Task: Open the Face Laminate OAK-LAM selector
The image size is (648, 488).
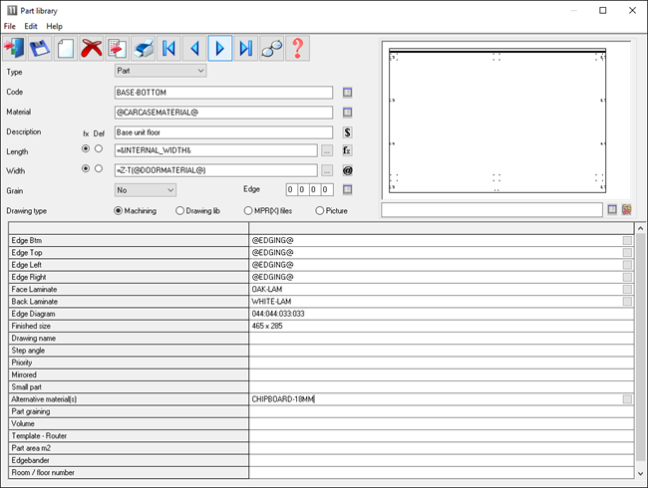Action: click(x=626, y=289)
